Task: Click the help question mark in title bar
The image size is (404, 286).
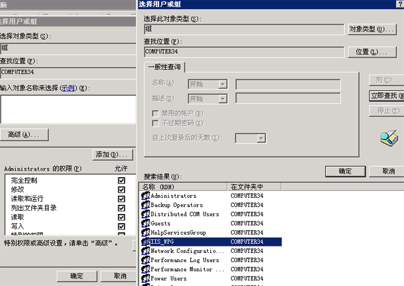Action: (400, 4)
